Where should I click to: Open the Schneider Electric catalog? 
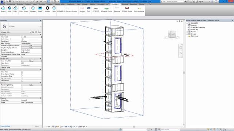pyautogui.click(x=106, y=9)
